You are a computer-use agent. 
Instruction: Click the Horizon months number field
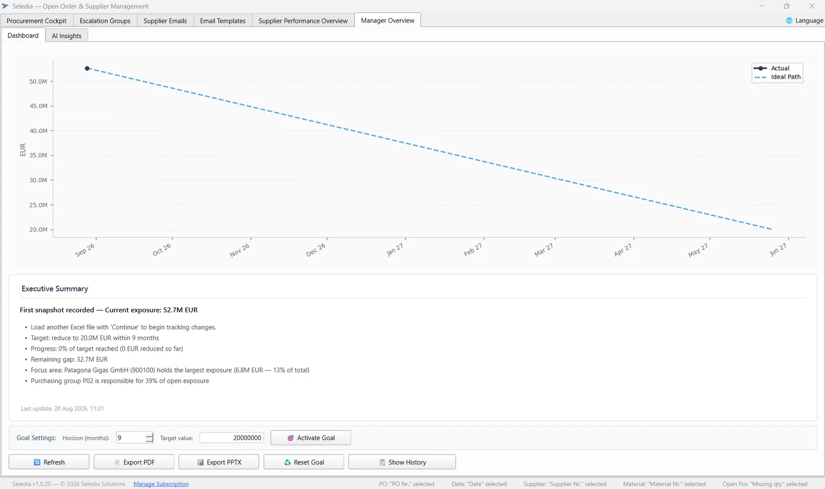click(x=131, y=438)
